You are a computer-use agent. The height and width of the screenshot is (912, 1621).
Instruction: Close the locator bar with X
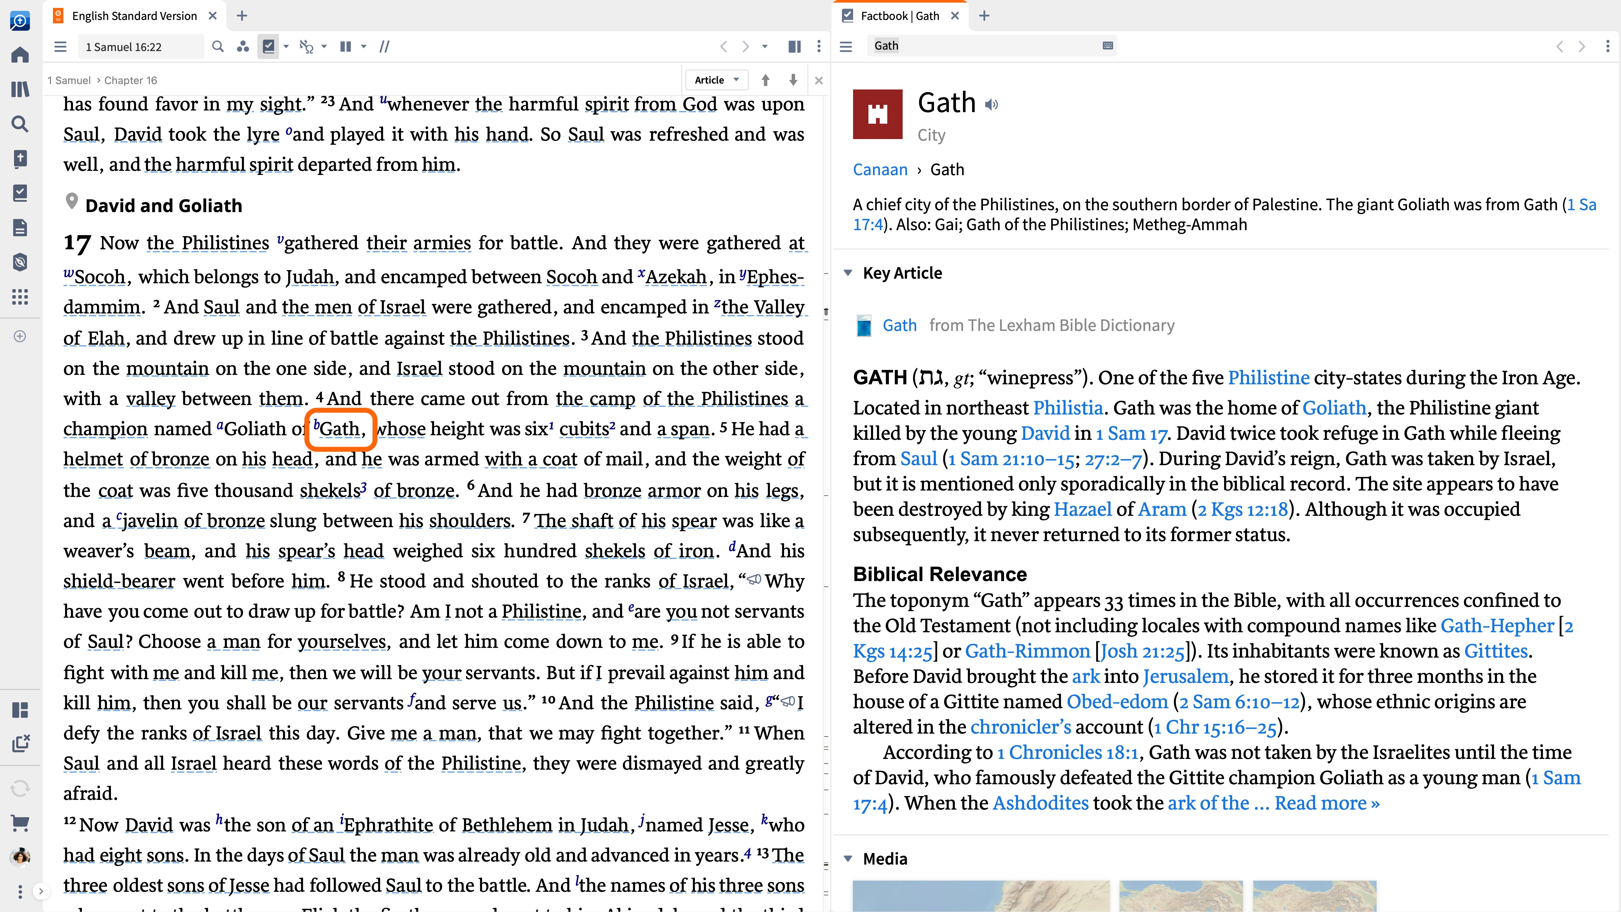(819, 81)
